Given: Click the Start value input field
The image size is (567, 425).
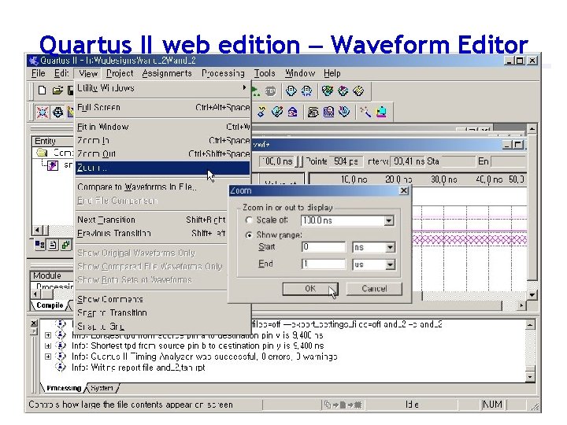Looking at the screenshot, I should point(324,247).
